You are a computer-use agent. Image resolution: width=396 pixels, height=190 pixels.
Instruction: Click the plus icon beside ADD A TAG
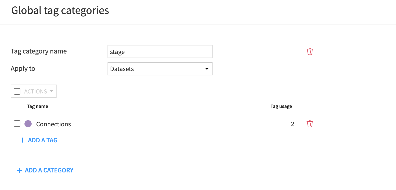coord(22,140)
